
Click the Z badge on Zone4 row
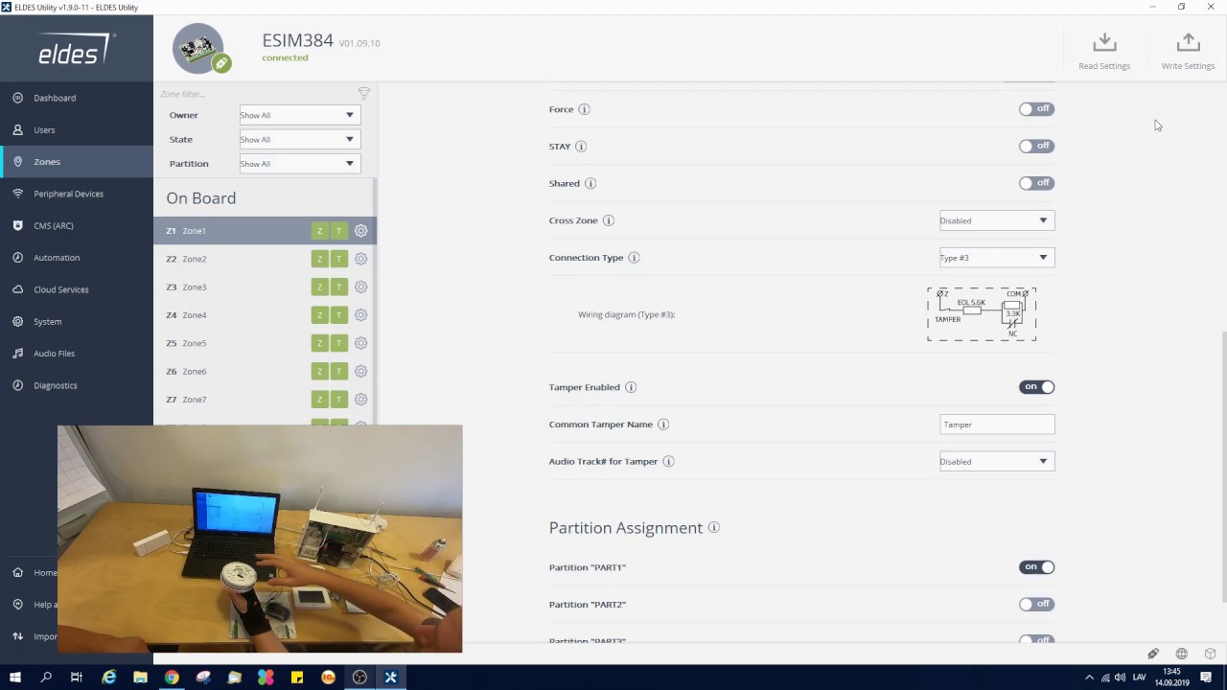pyautogui.click(x=320, y=315)
